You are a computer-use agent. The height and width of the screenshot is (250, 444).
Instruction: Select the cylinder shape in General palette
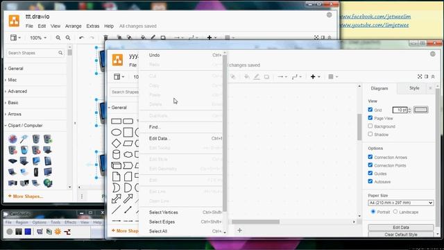[116, 154]
